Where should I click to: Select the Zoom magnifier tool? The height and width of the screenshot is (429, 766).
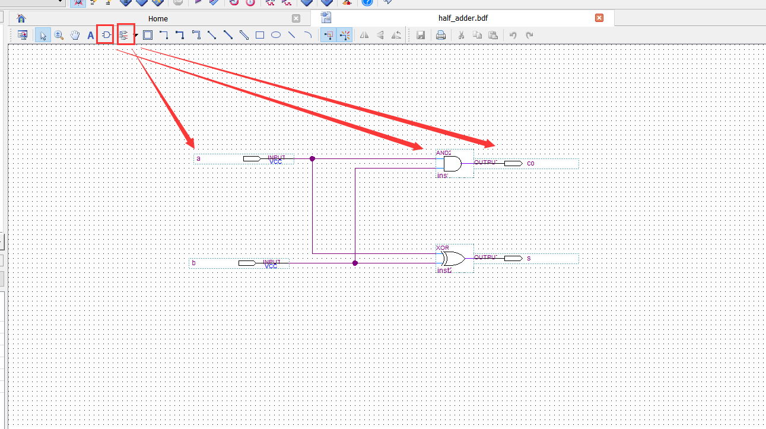[x=59, y=35]
